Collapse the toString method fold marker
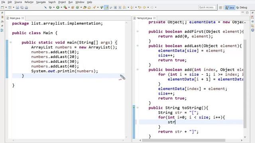Image resolution: width=255 pixels, height=143 pixels. (137, 108)
